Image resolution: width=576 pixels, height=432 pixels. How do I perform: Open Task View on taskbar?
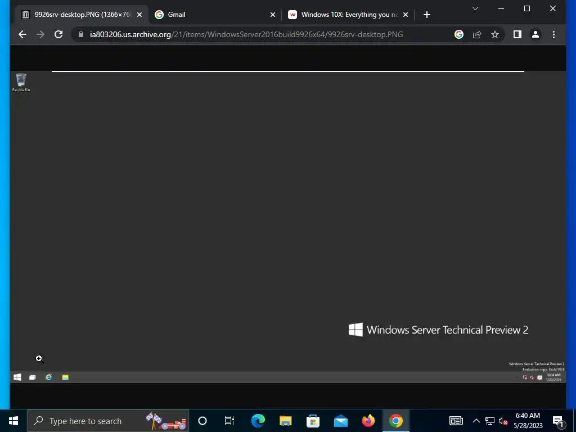pyautogui.click(x=229, y=421)
